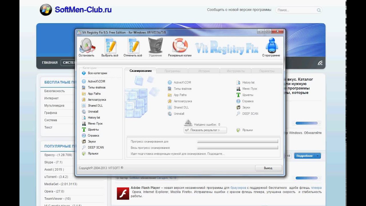The image size is (366, 206).
Task: Click the браузеров link in article text
Action: coord(238,188)
